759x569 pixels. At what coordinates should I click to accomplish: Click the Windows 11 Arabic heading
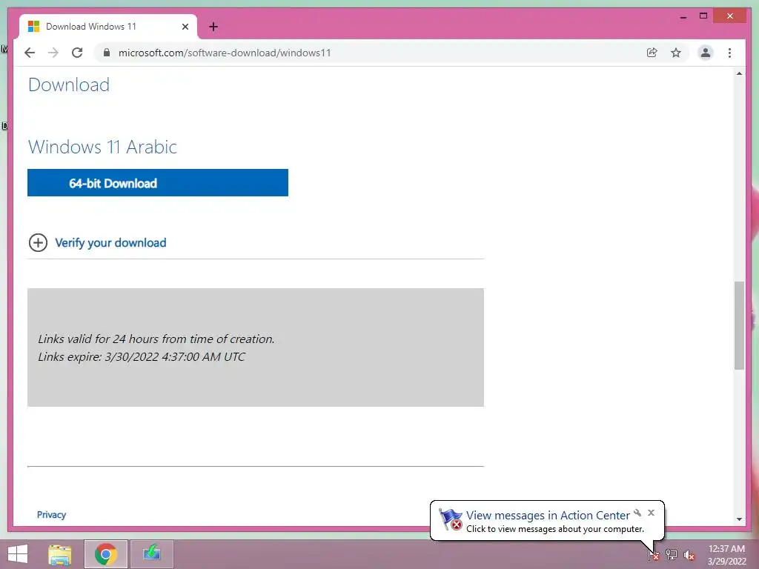[x=102, y=147]
